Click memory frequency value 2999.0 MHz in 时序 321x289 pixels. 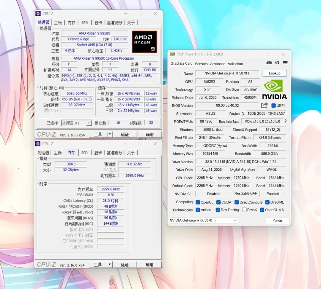coord(111,189)
